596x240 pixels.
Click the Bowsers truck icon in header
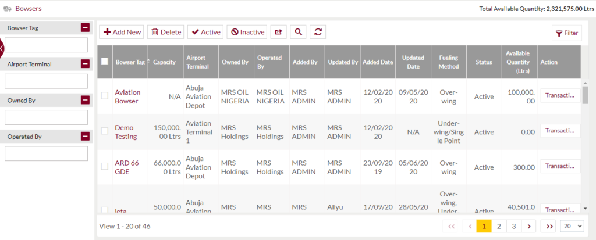(7, 8)
